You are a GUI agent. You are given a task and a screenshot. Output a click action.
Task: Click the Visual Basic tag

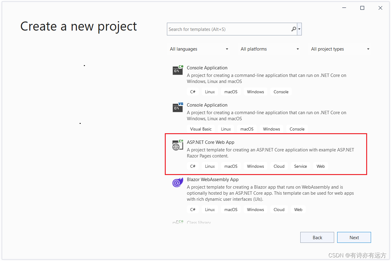(201, 129)
